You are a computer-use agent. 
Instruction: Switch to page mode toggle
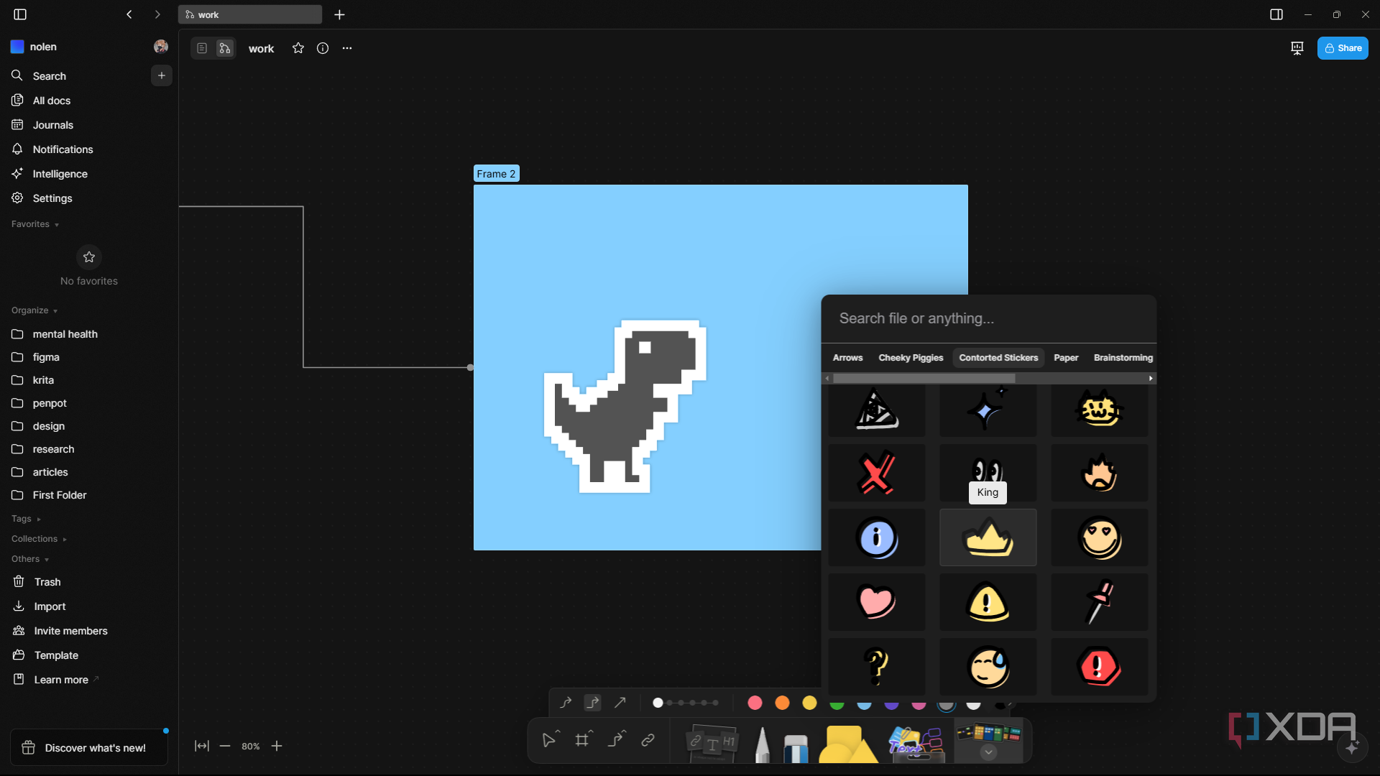(x=202, y=48)
